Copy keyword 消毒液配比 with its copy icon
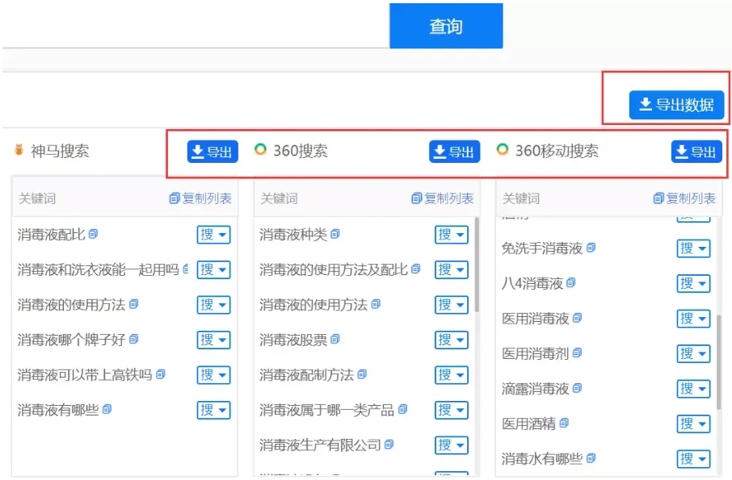The image size is (732, 480). point(94,233)
